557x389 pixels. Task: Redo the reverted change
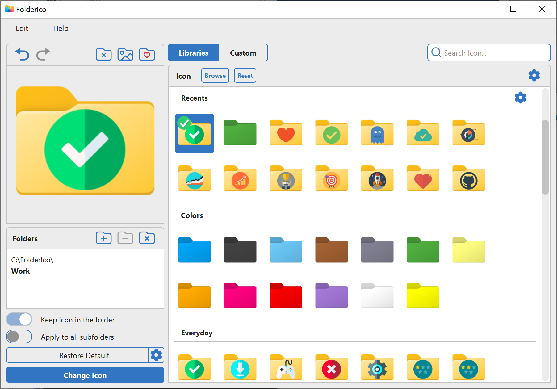coord(43,54)
